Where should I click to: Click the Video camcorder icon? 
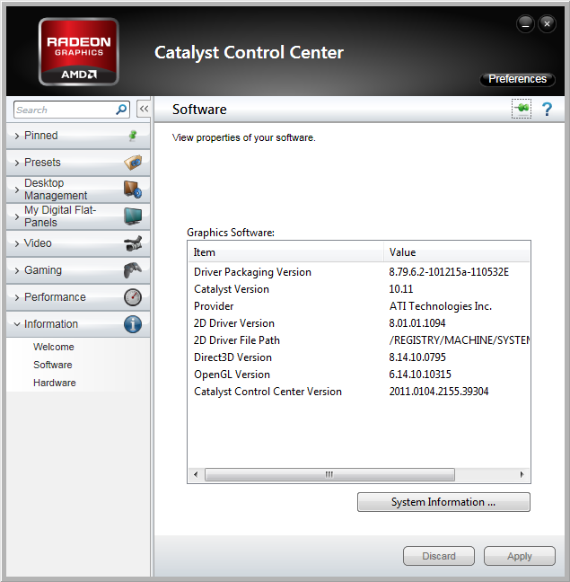pyautogui.click(x=133, y=243)
